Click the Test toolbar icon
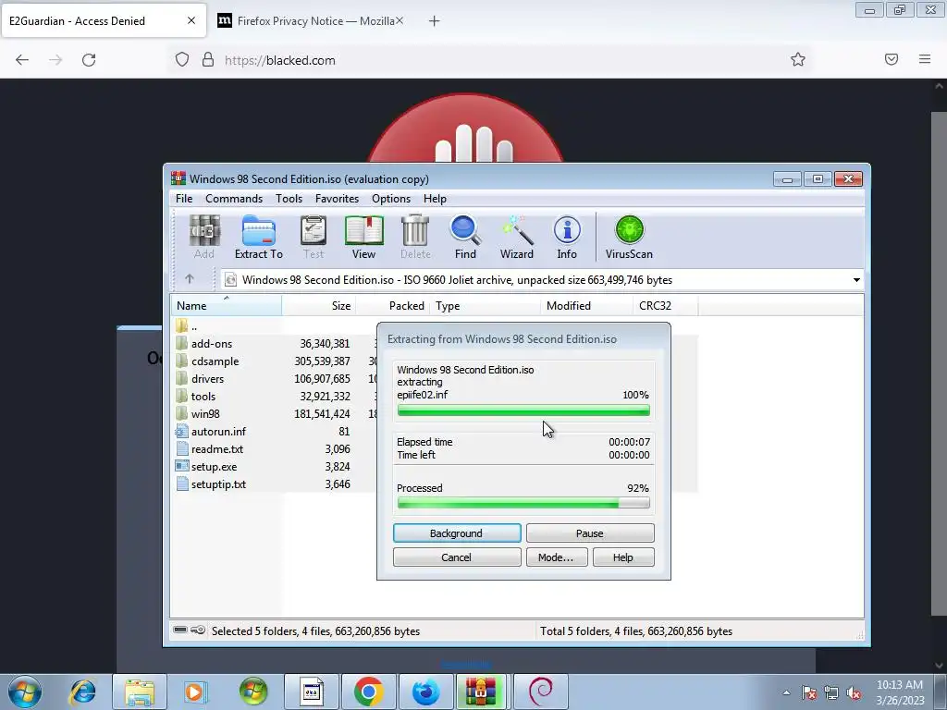This screenshot has width=947, height=710. 314,238
